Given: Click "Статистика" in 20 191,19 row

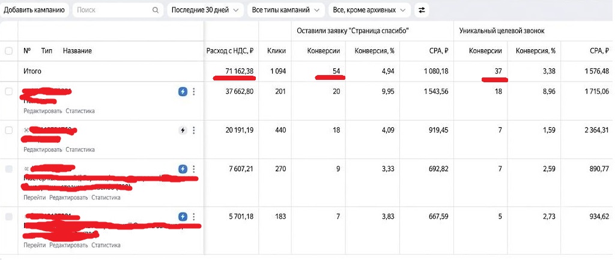Looking at the screenshot, I should pyautogui.click(x=80, y=150).
